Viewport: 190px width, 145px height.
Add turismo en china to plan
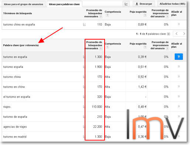coord(179,87)
